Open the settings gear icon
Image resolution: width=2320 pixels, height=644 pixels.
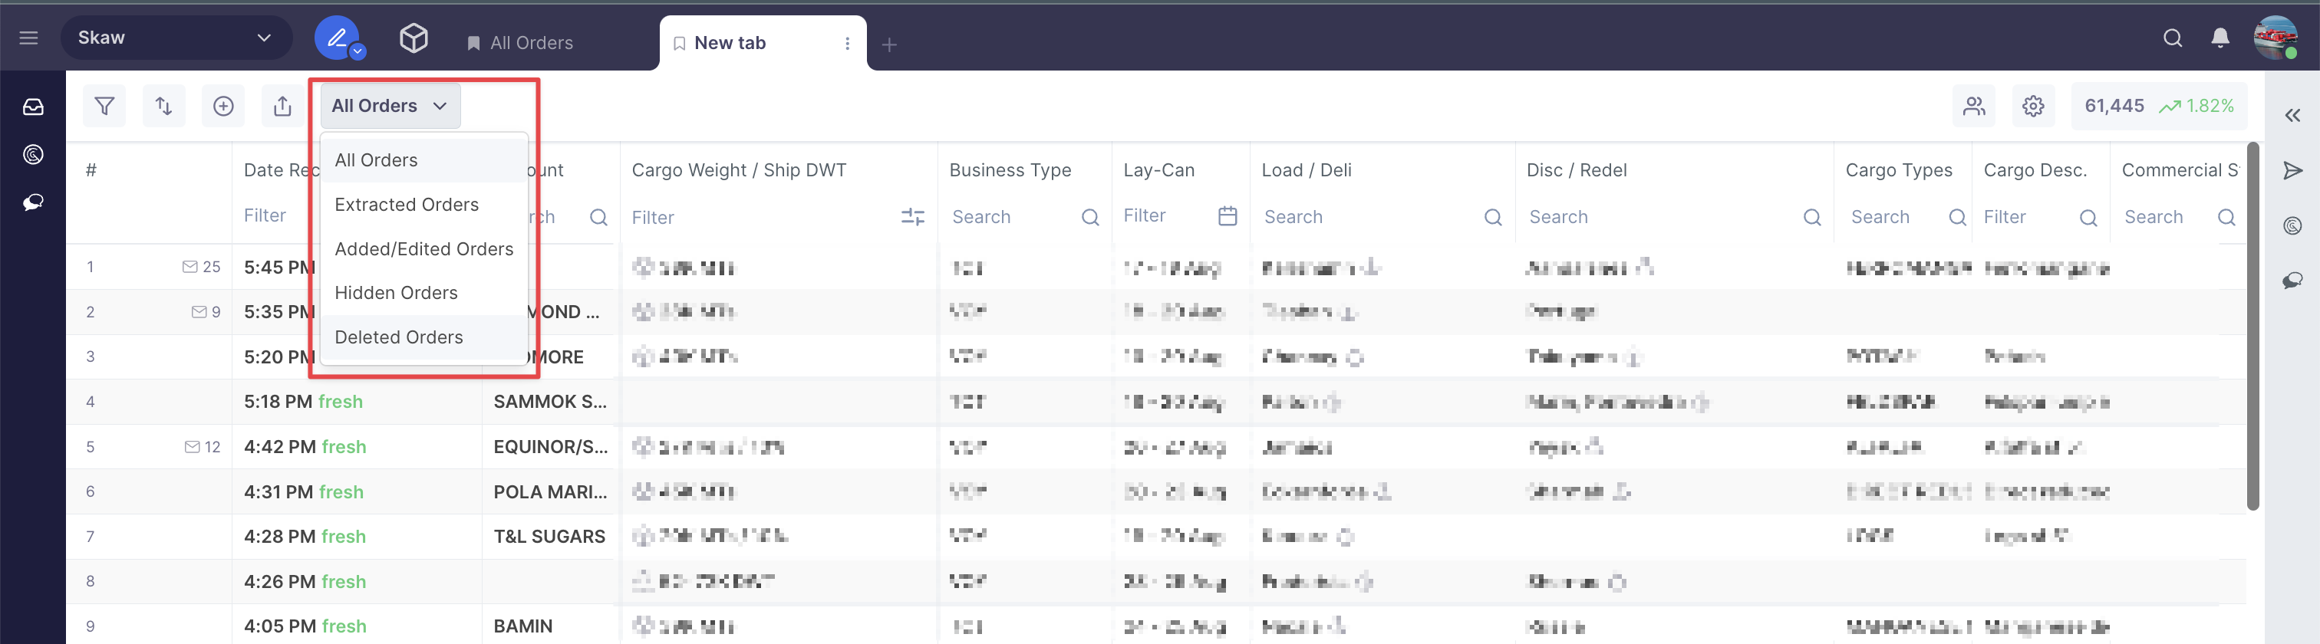(2033, 106)
